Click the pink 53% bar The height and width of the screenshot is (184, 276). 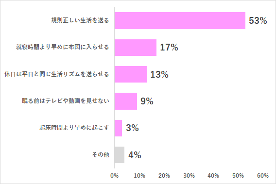click(180, 20)
